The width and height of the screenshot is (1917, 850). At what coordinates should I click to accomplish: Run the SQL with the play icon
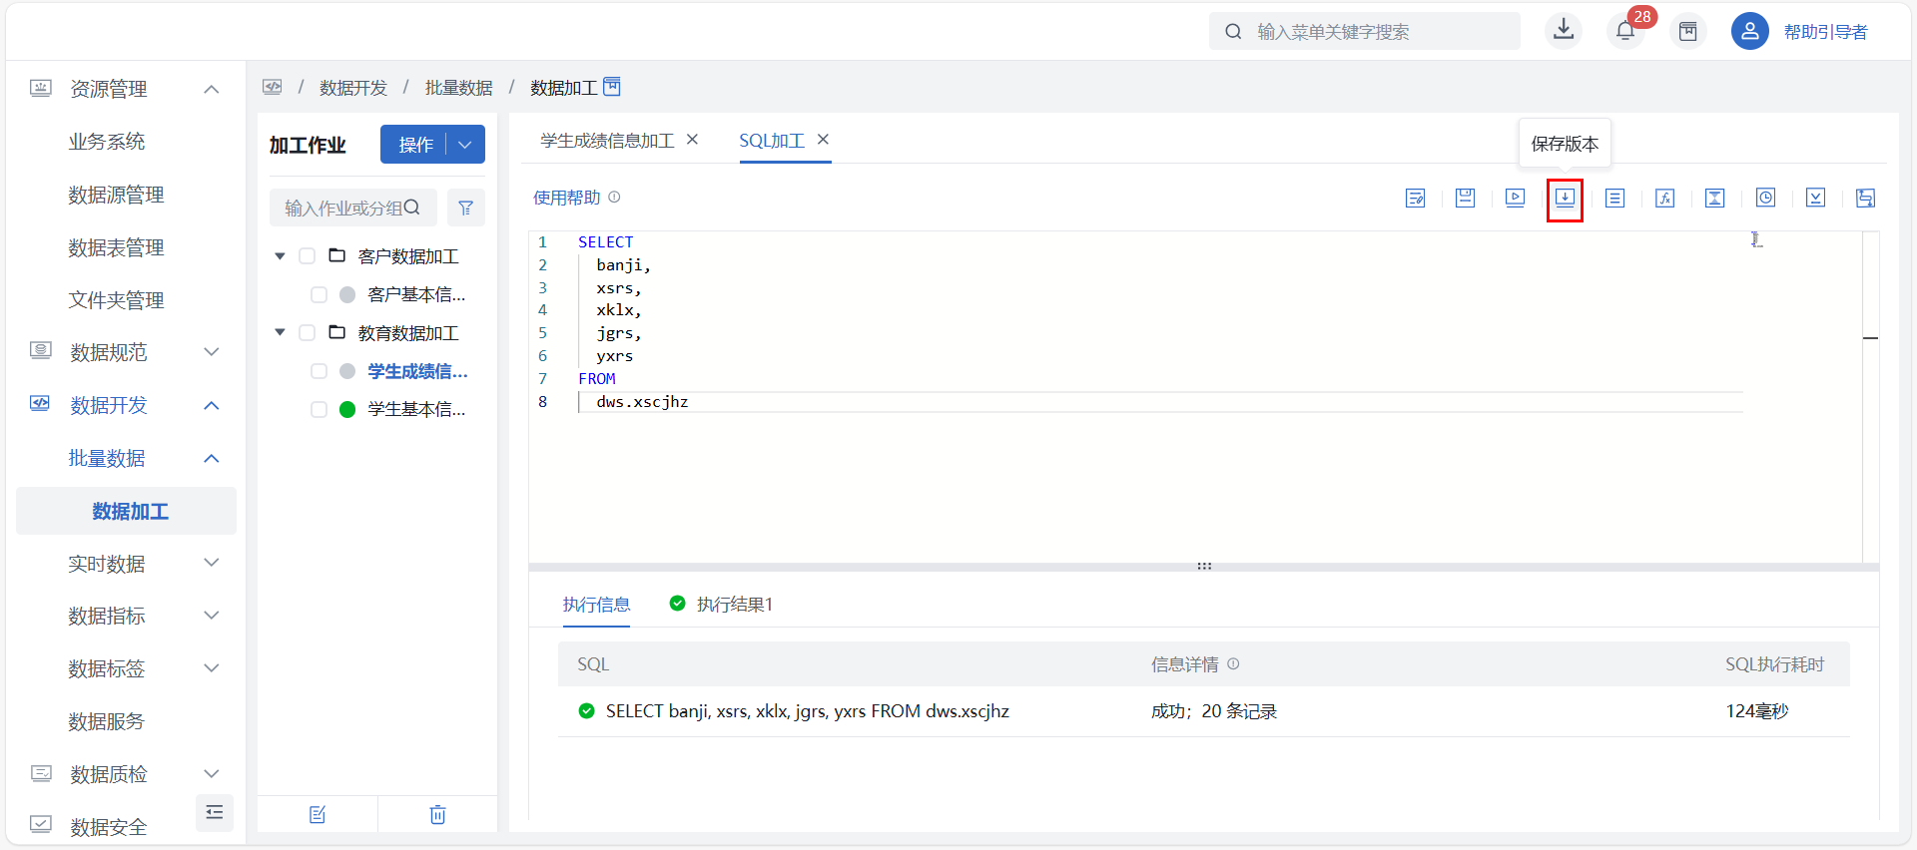coord(1515,198)
